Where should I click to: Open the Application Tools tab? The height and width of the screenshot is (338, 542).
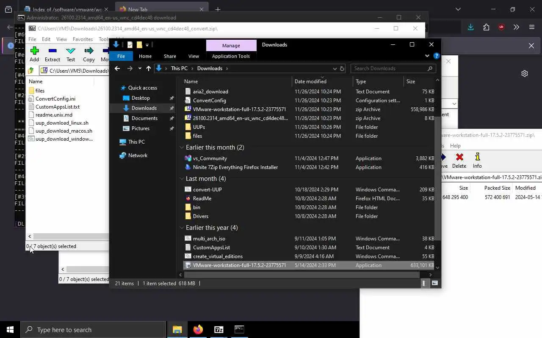pos(231,56)
